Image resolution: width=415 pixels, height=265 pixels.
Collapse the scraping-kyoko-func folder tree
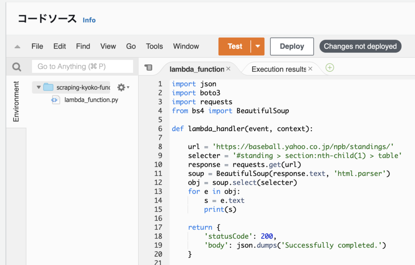(39, 87)
